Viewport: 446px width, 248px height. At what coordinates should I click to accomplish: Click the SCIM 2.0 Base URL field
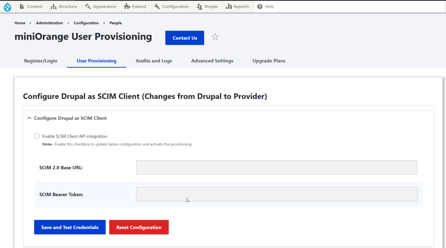pyautogui.click(x=277, y=167)
